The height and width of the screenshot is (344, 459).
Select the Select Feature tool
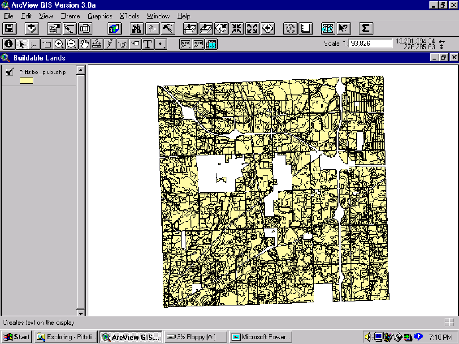click(46, 44)
